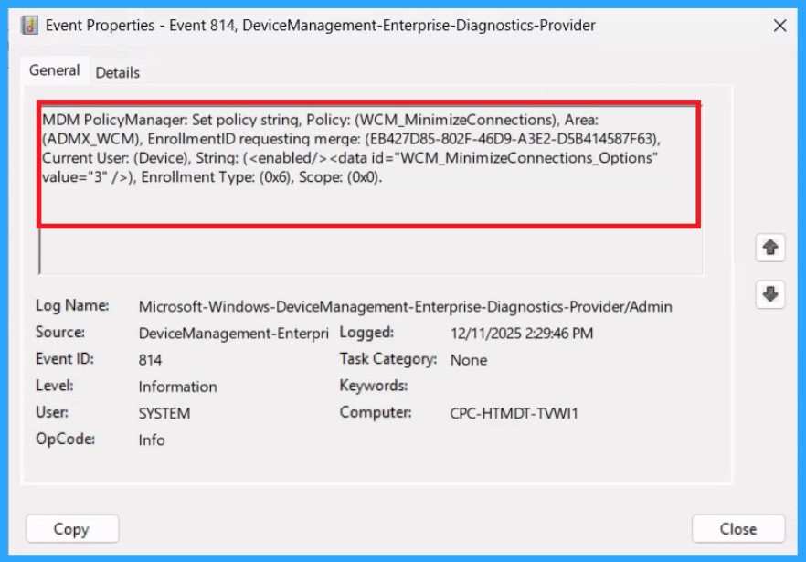Click the OpCode value Info
This screenshot has width=806, height=562.
(x=152, y=440)
